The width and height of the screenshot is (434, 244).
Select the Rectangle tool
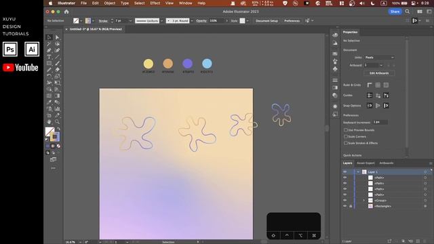49,63
